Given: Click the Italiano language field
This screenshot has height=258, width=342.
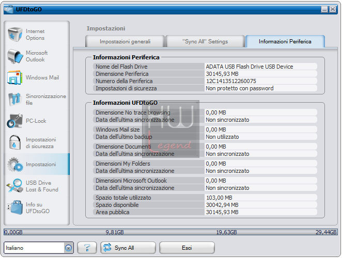Looking at the screenshot, I should click(34, 248).
